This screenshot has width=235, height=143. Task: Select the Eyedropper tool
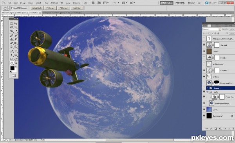point(16,31)
